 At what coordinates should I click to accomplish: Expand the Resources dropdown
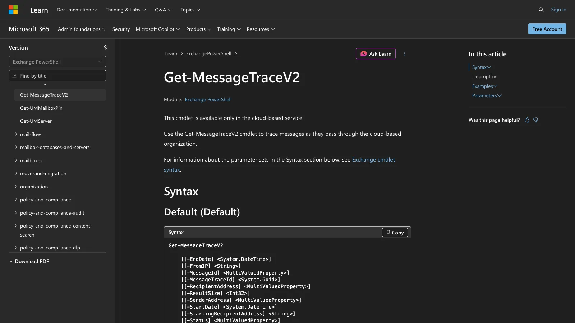[x=261, y=29]
